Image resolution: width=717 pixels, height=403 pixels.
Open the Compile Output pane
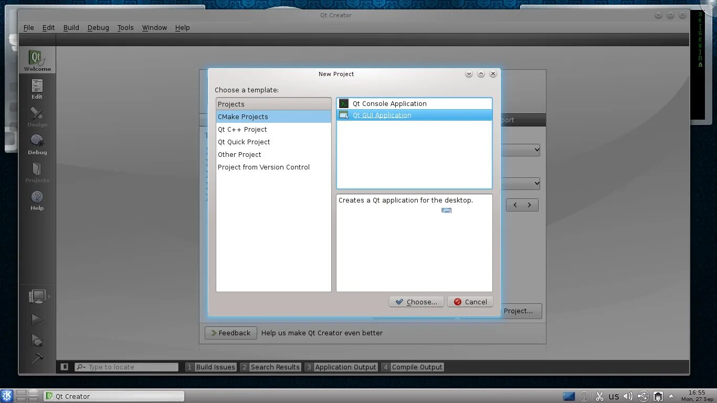click(x=413, y=367)
